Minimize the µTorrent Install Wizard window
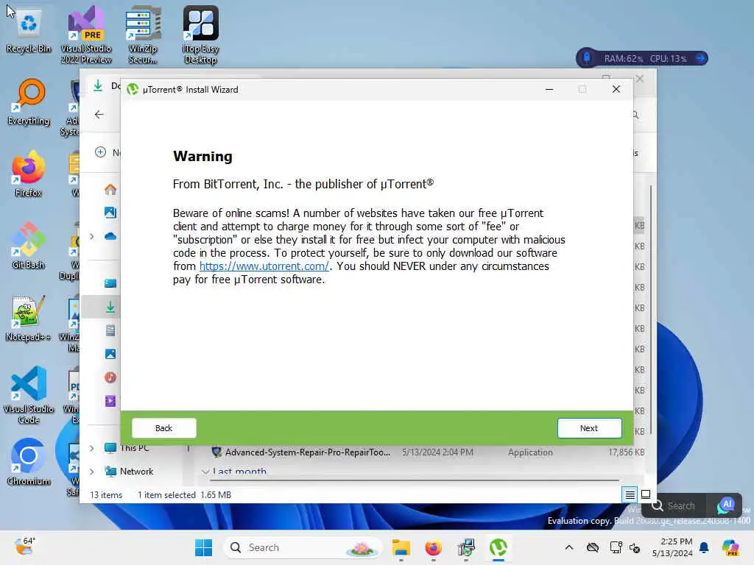The height and width of the screenshot is (565, 754). 549,89
